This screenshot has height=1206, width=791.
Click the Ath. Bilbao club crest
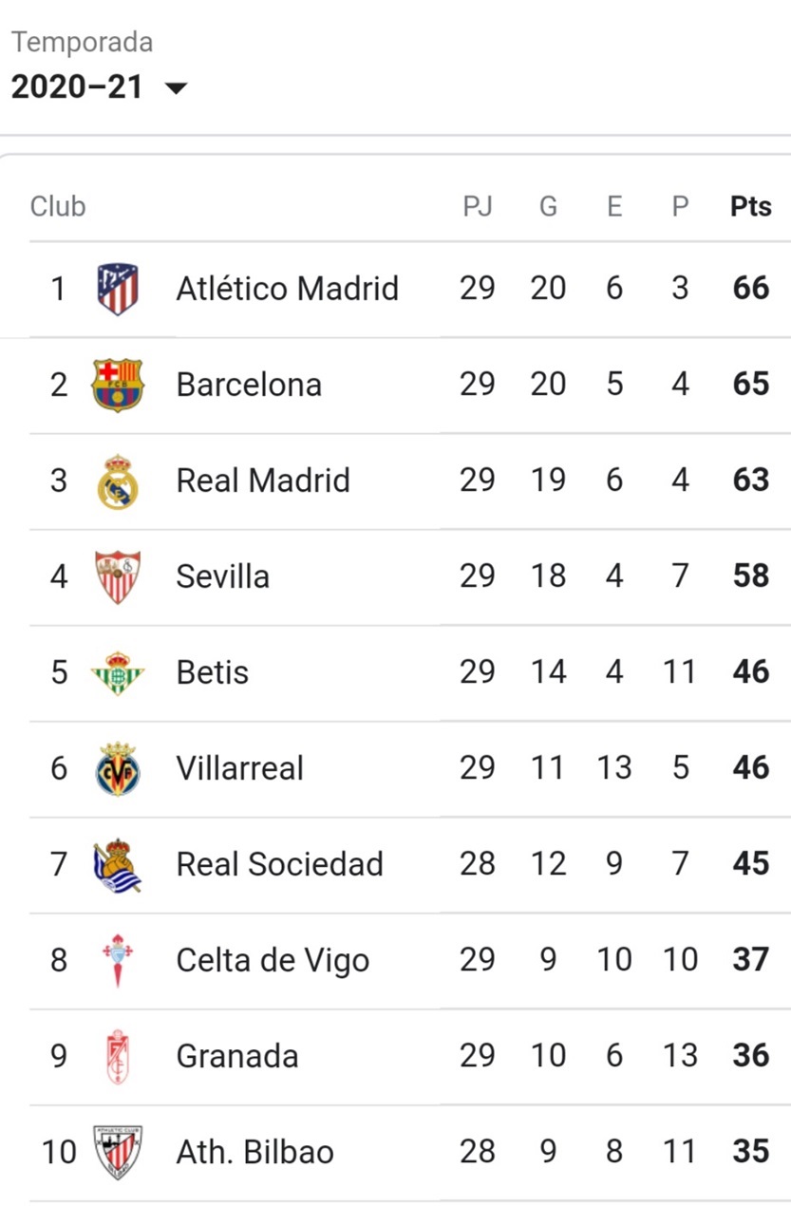[x=118, y=1152]
